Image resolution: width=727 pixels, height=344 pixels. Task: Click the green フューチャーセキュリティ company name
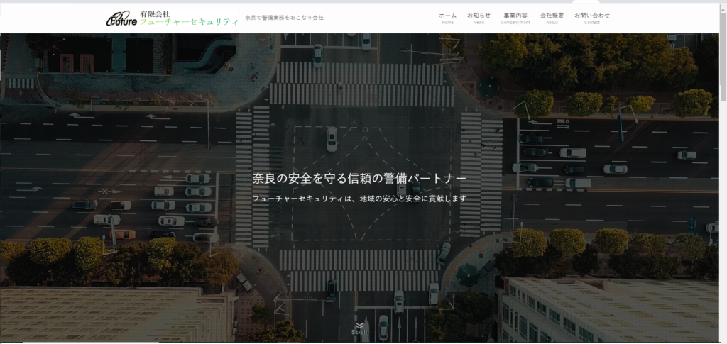[189, 22]
